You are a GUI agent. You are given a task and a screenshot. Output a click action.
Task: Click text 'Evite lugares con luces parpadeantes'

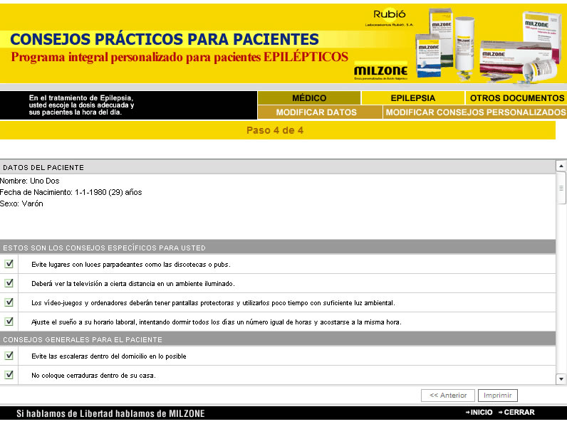click(131, 265)
